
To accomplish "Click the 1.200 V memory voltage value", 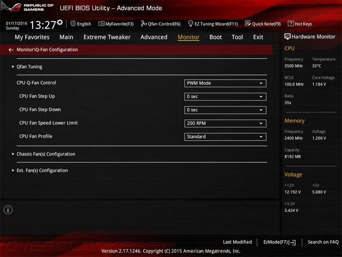I will pyautogui.click(x=319, y=138).
